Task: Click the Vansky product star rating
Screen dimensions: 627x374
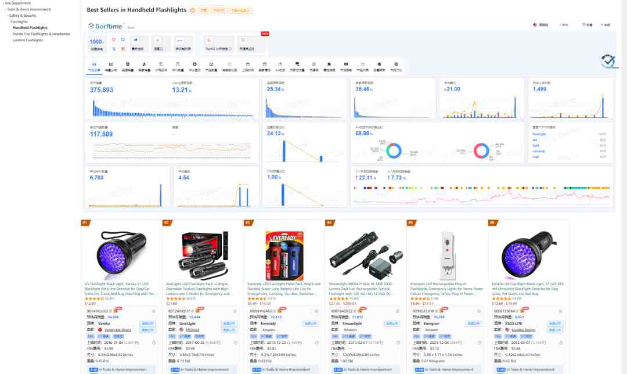Action: (x=95, y=299)
